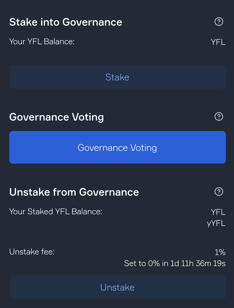Select the Stake into Governance heading
This screenshot has height=308, width=234.
tap(65, 22)
